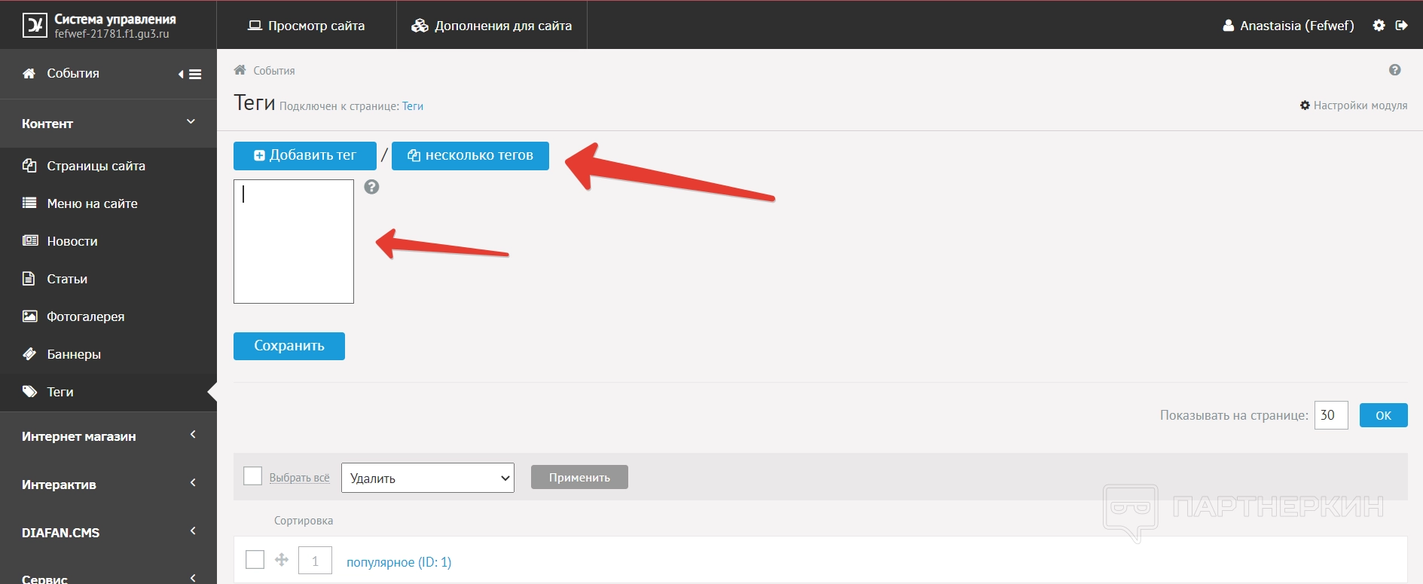Image resolution: width=1423 pixels, height=584 pixels.
Task: Click the Сортировка column header
Action: [x=304, y=521]
